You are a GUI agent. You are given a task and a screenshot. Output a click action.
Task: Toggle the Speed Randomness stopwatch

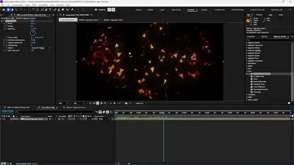[6, 43]
